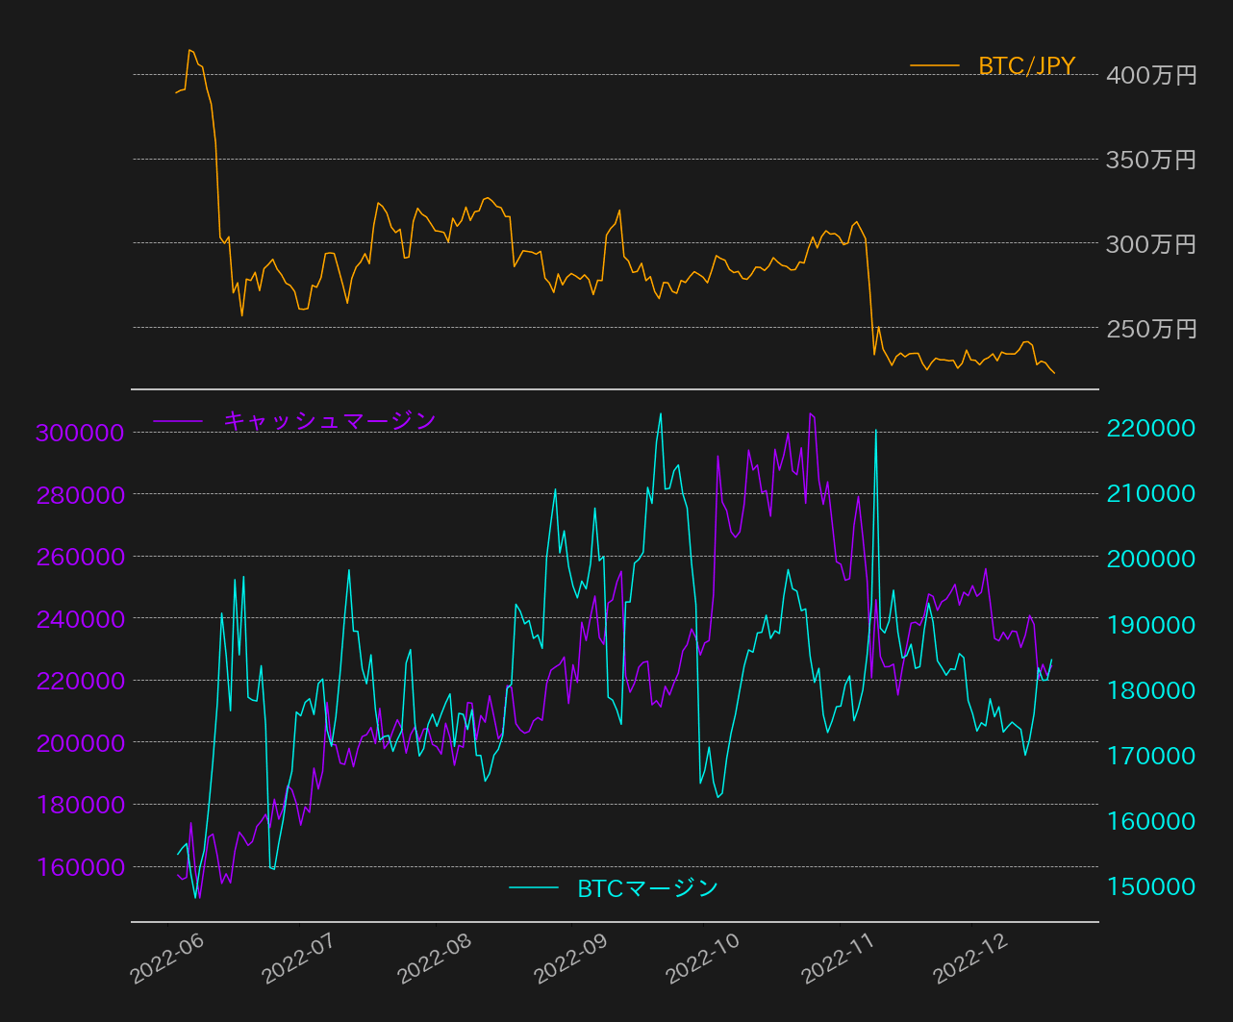The width and height of the screenshot is (1233, 1022).
Task: Click the BTC/JPY legend label
Action: (x=1026, y=66)
